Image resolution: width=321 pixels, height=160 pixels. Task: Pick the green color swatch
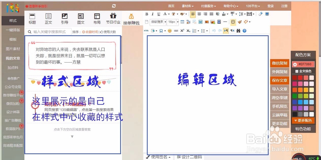295,96
